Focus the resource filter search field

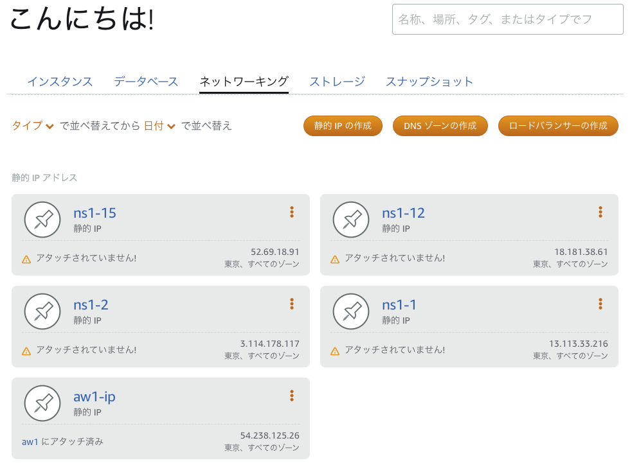(507, 19)
